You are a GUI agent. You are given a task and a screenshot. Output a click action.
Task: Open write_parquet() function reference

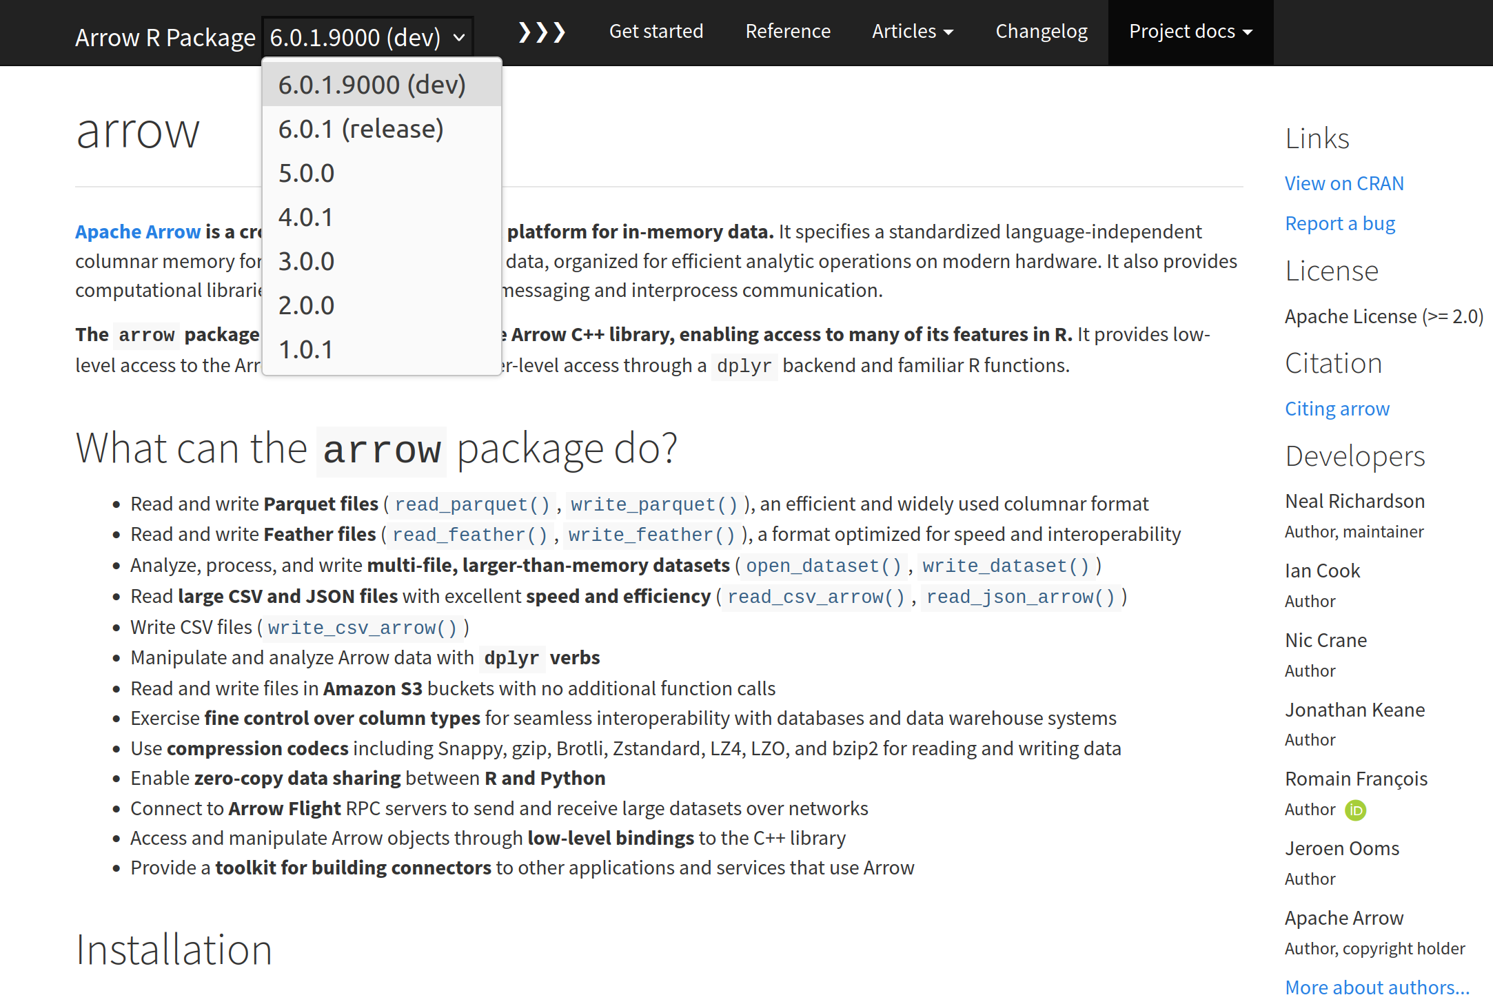[654, 504]
